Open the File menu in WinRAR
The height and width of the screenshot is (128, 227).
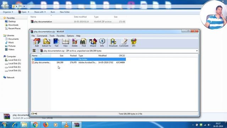(x=33, y=36)
